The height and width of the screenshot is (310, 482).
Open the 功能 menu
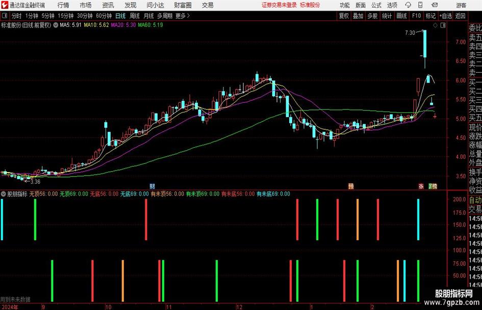pyautogui.click(x=345, y=5)
